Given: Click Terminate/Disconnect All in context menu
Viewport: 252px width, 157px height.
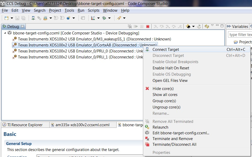Looking at the screenshot, I should click(x=174, y=144).
